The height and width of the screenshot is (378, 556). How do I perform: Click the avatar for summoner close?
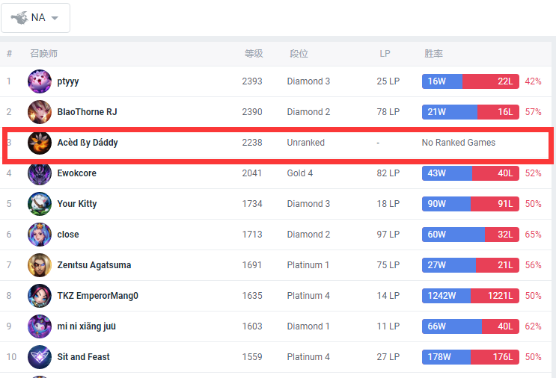click(40, 235)
